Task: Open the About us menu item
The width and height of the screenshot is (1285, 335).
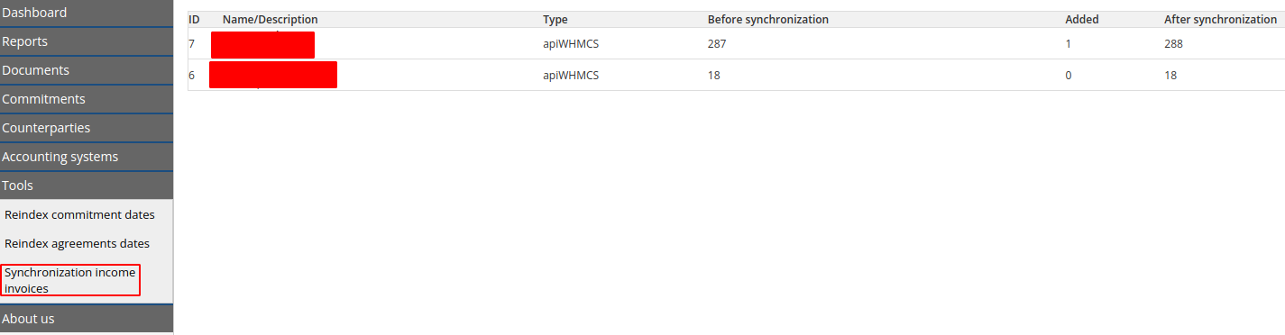Action: tap(87, 319)
